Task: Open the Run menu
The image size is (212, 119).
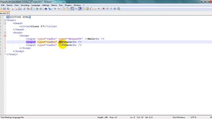Action: [x=61, y=5]
